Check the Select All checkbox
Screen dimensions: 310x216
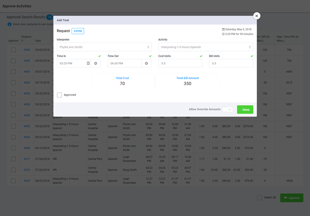[259, 198]
